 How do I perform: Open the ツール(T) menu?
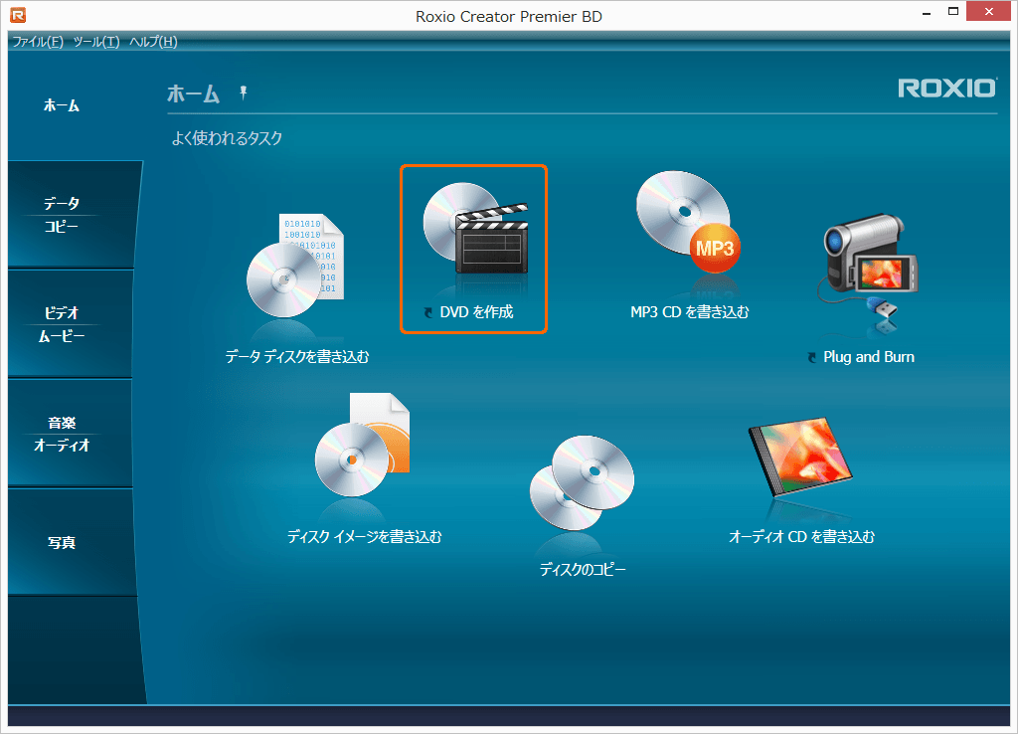coord(96,42)
